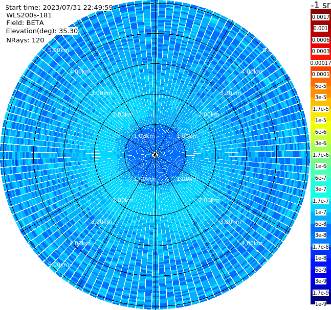331x310 pixels.
Task: Select the 5.00km range label in southwest quadrant
Action: pos(58,265)
